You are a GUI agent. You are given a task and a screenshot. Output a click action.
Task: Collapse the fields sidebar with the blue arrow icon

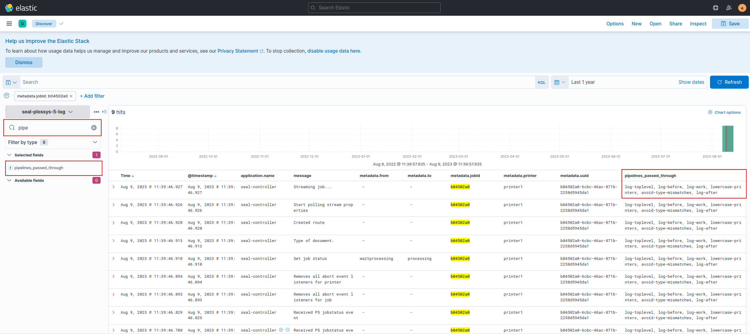tap(105, 112)
